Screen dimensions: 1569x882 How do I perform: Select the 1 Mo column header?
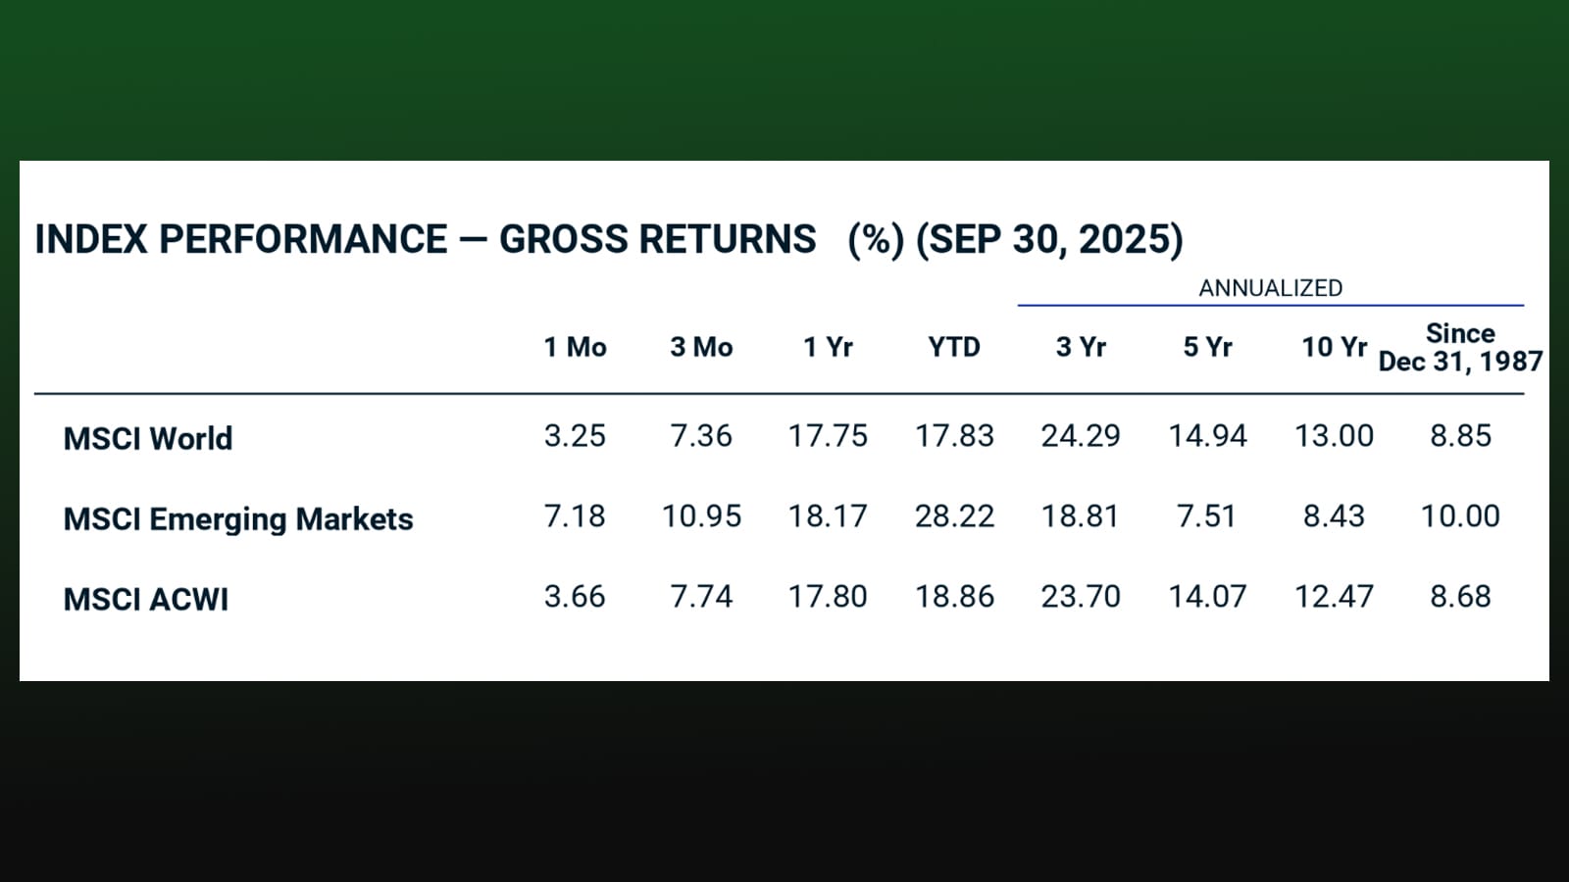[x=576, y=347]
